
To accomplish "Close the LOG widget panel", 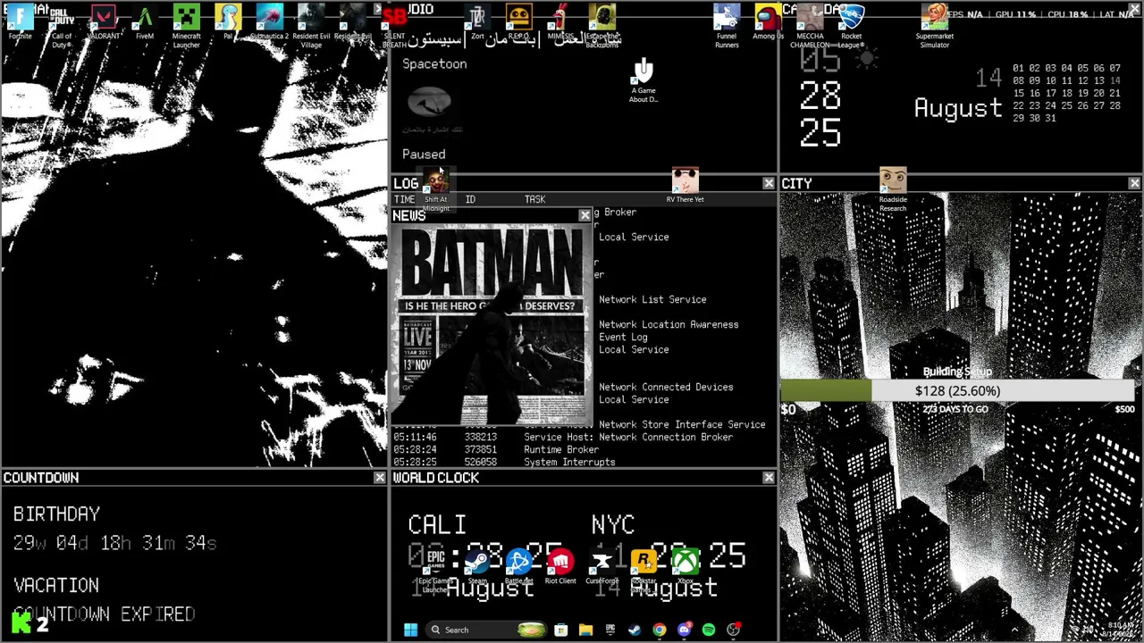I will coord(769,183).
